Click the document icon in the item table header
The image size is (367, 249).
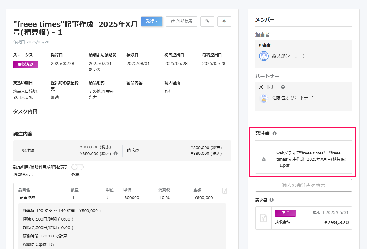pyautogui.click(x=224, y=190)
